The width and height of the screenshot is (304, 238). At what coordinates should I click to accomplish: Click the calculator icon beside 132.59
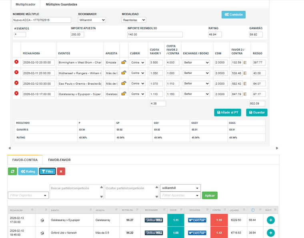pos(245,63)
